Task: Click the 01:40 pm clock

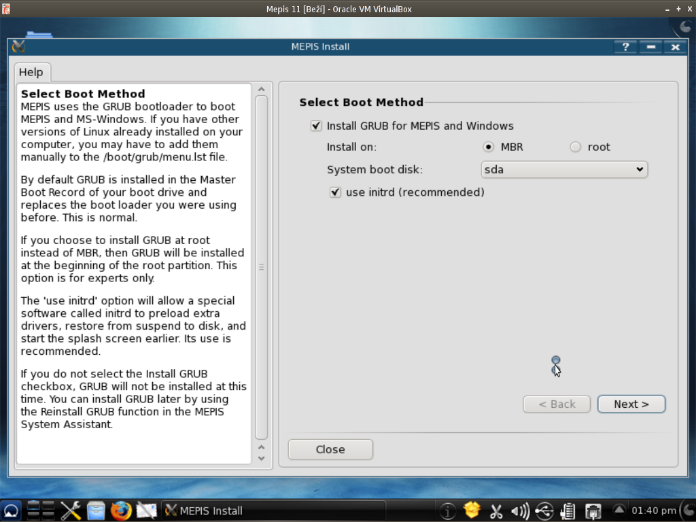Action: coord(654,511)
